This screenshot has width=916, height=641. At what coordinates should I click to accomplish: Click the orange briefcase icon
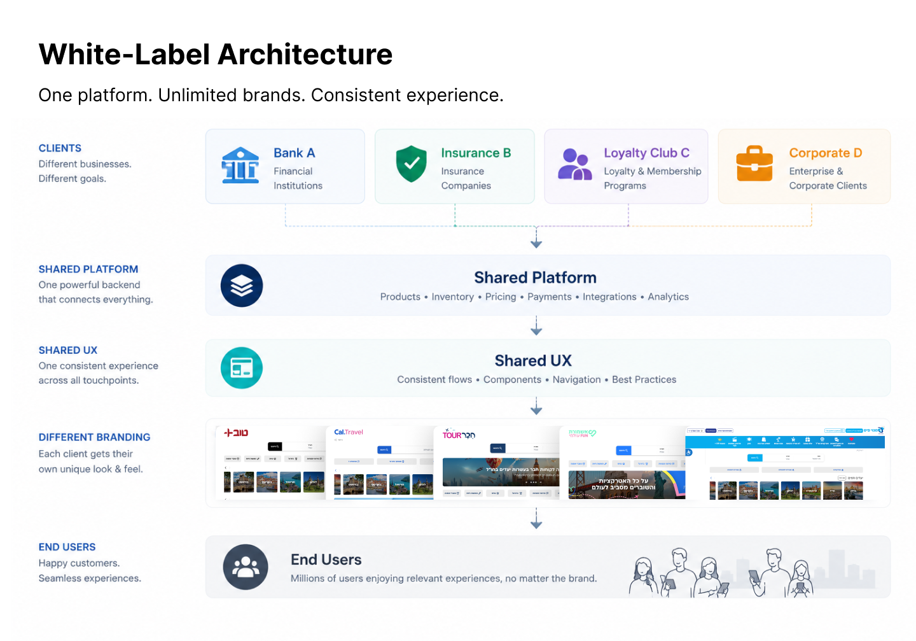[754, 164]
